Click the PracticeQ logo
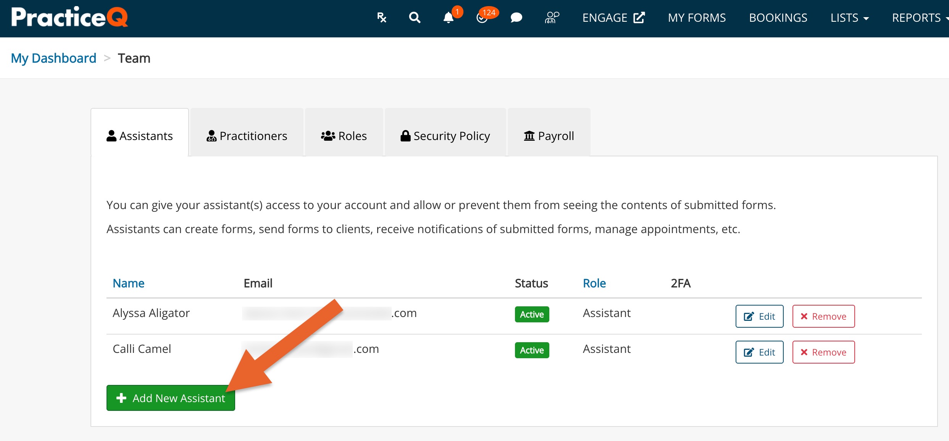 point(69,17)
